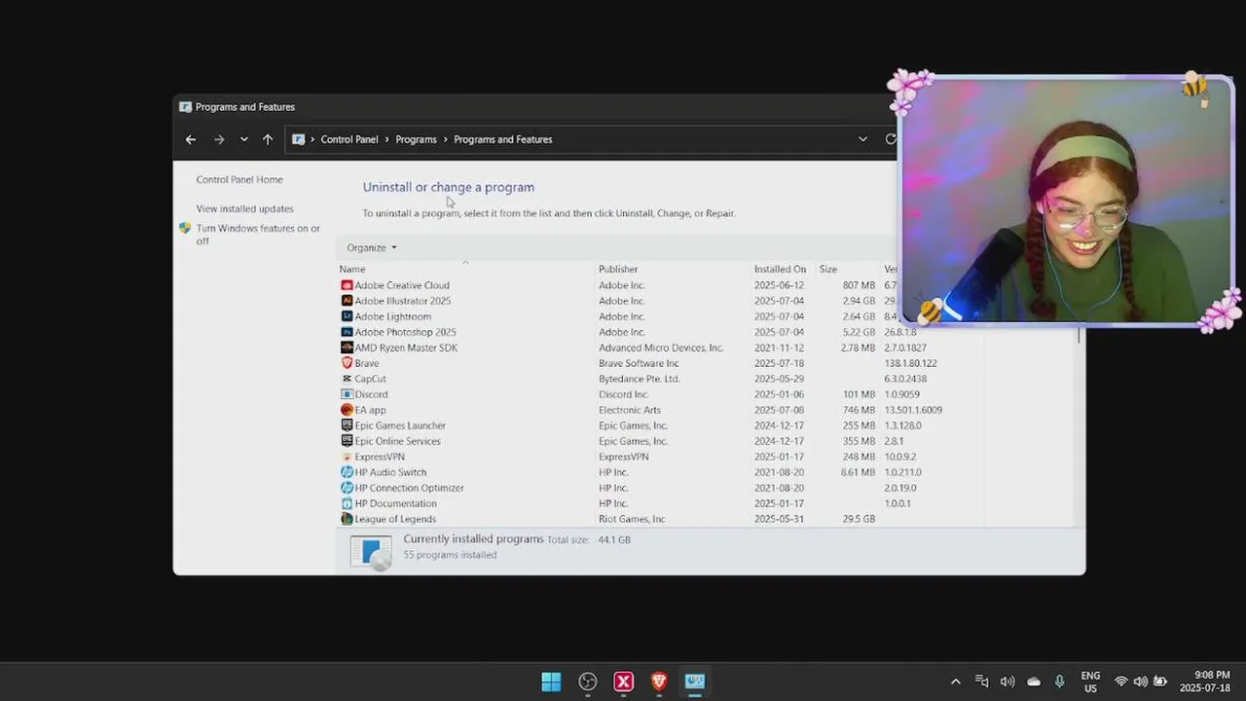Click the 13.501.1.6009 version value
The image size is (1246, 701).
coord(913,410)
